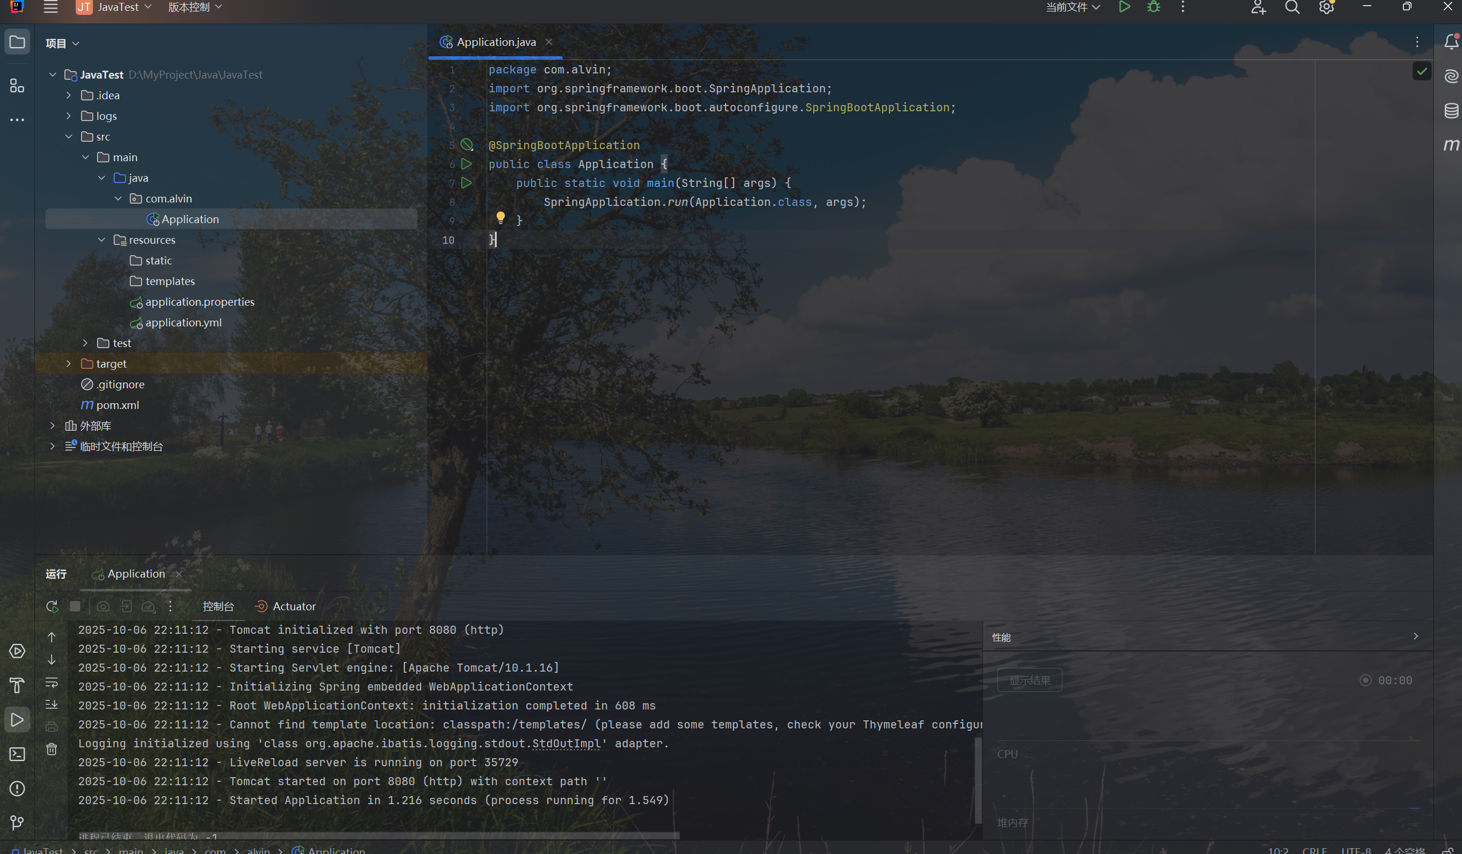
Task: Open the 版本控制 menu
Action: point(195,7)
